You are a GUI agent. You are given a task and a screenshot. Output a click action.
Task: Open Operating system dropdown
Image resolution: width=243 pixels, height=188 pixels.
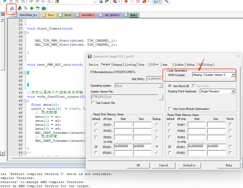161,86
